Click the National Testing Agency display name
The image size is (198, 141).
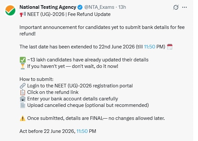click(x=48, y=7)
